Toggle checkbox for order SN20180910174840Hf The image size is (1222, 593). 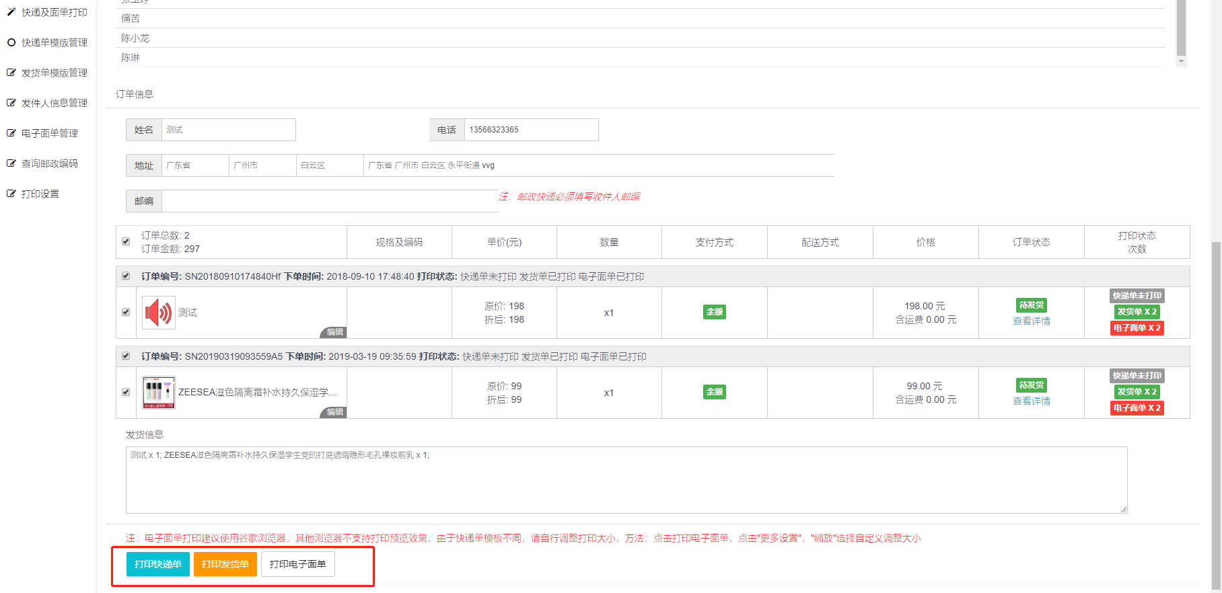pos(126,276)
